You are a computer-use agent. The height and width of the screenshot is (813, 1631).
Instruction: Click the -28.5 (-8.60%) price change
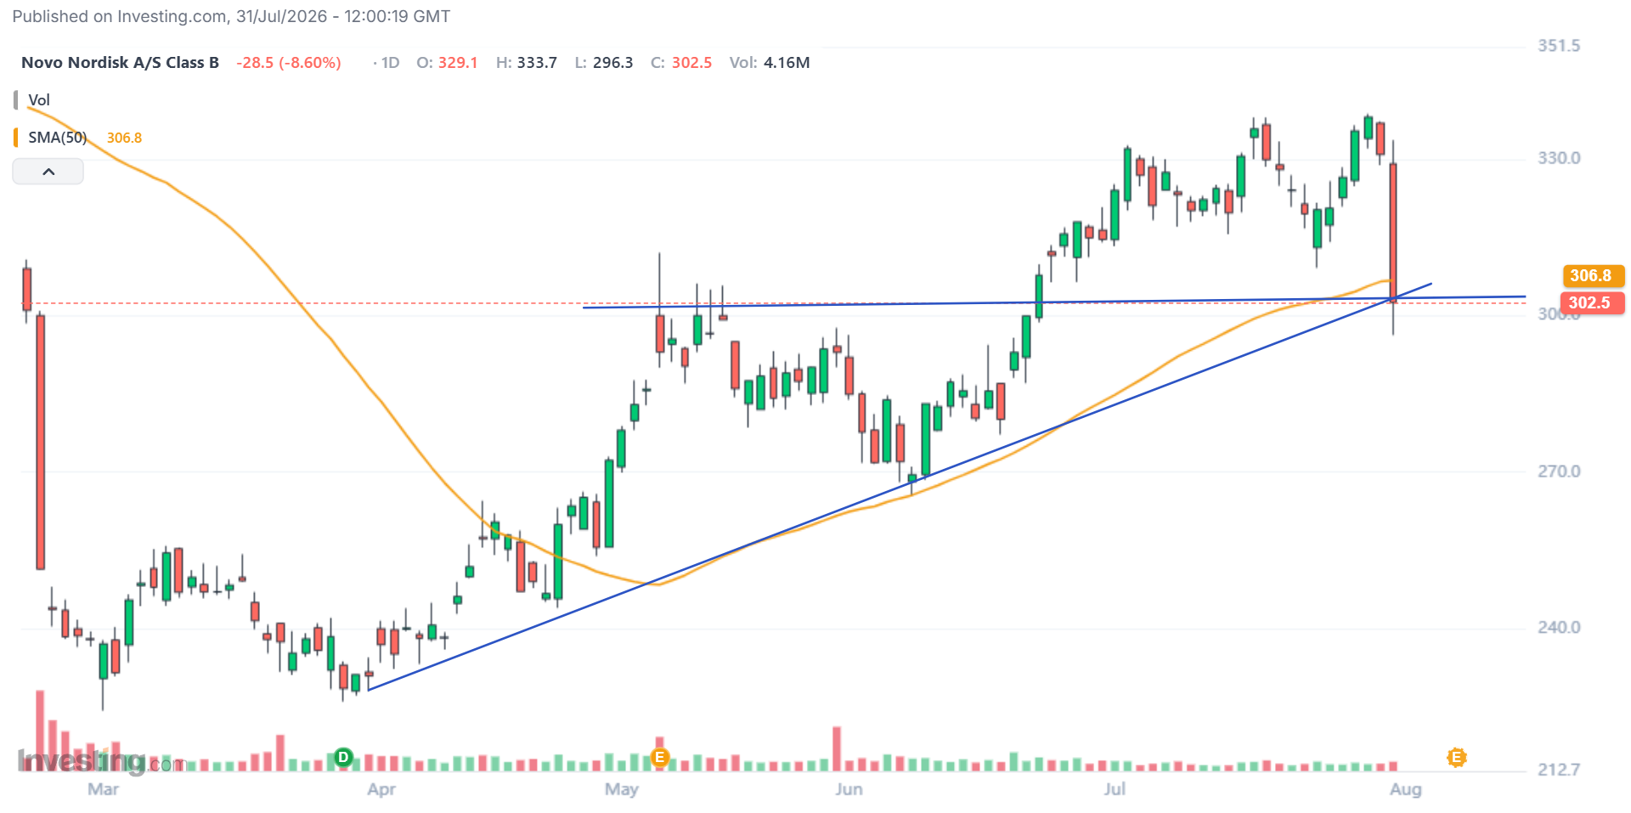289,63
